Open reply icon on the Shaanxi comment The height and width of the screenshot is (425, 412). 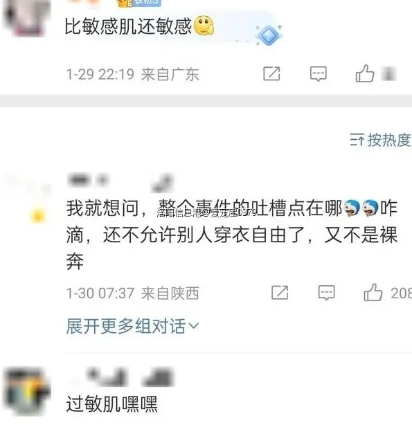tap(326, 293)
